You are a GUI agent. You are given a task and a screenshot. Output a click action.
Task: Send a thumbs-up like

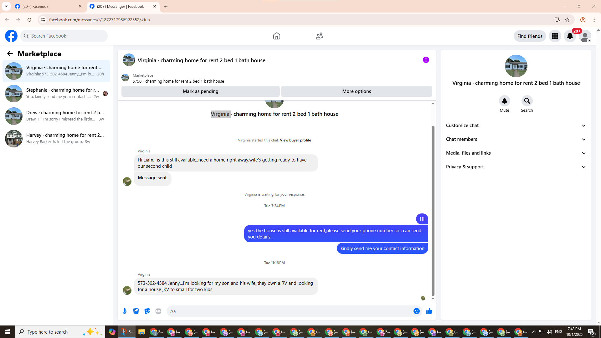pyautogui.click(x=429, y=311)
